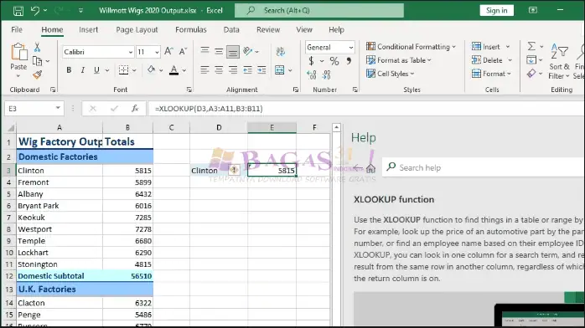Switch to Page Layout tab
585x328 pixels.
[137, 30]
